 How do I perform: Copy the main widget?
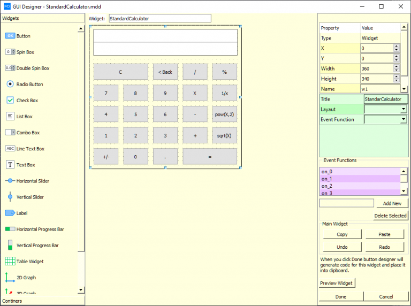pos(342,234)
